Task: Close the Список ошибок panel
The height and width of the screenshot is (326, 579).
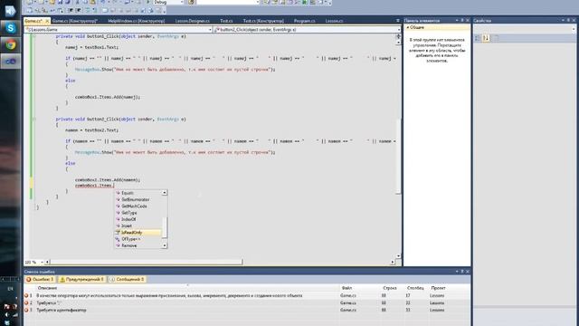Action: click(468, 272)
